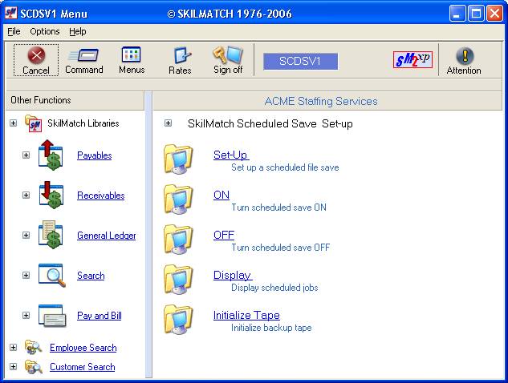508x383 pixels.
Task: Expand the Search node
Action: point(26,276)
